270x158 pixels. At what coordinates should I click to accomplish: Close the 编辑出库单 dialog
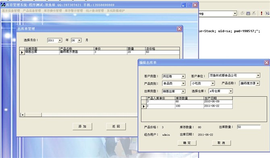pos(266,63)
